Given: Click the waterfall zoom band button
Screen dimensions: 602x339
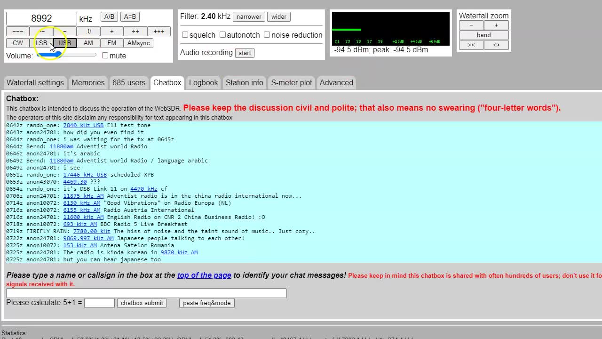Looking at the screenshot, I should [484, 35].
